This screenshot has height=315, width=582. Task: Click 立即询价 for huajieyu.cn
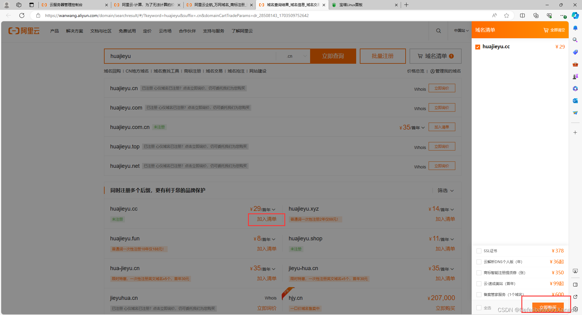pos(442,88)
